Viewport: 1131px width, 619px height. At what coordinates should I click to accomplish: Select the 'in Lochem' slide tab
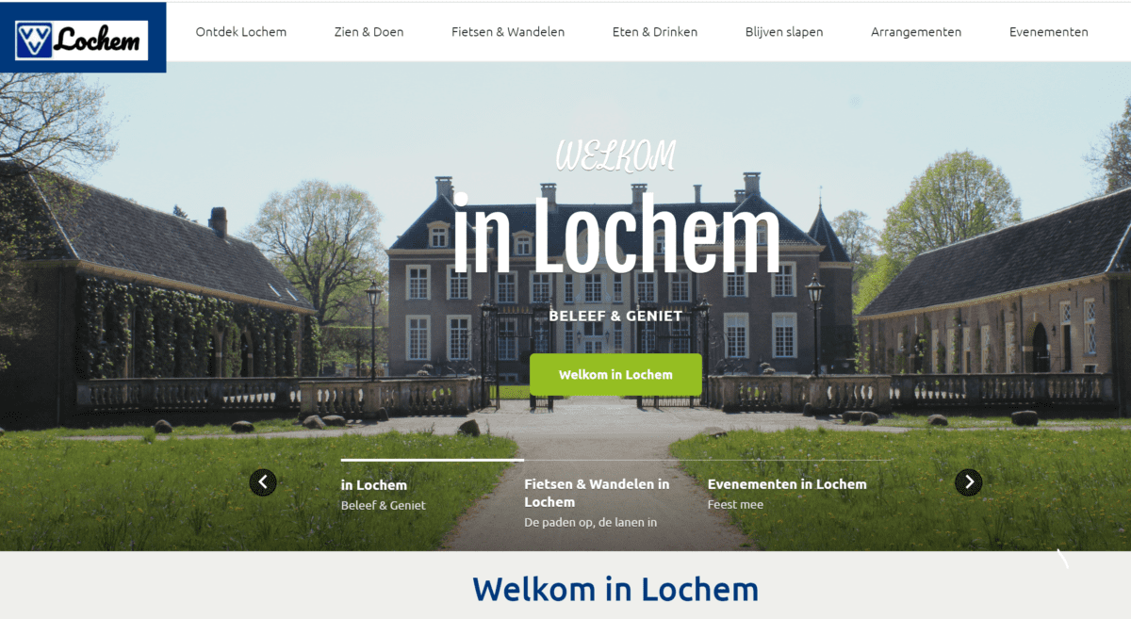click(374, 485)
